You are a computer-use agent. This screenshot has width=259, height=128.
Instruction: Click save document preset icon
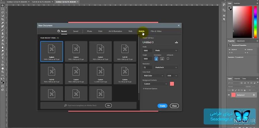point(176,42)
